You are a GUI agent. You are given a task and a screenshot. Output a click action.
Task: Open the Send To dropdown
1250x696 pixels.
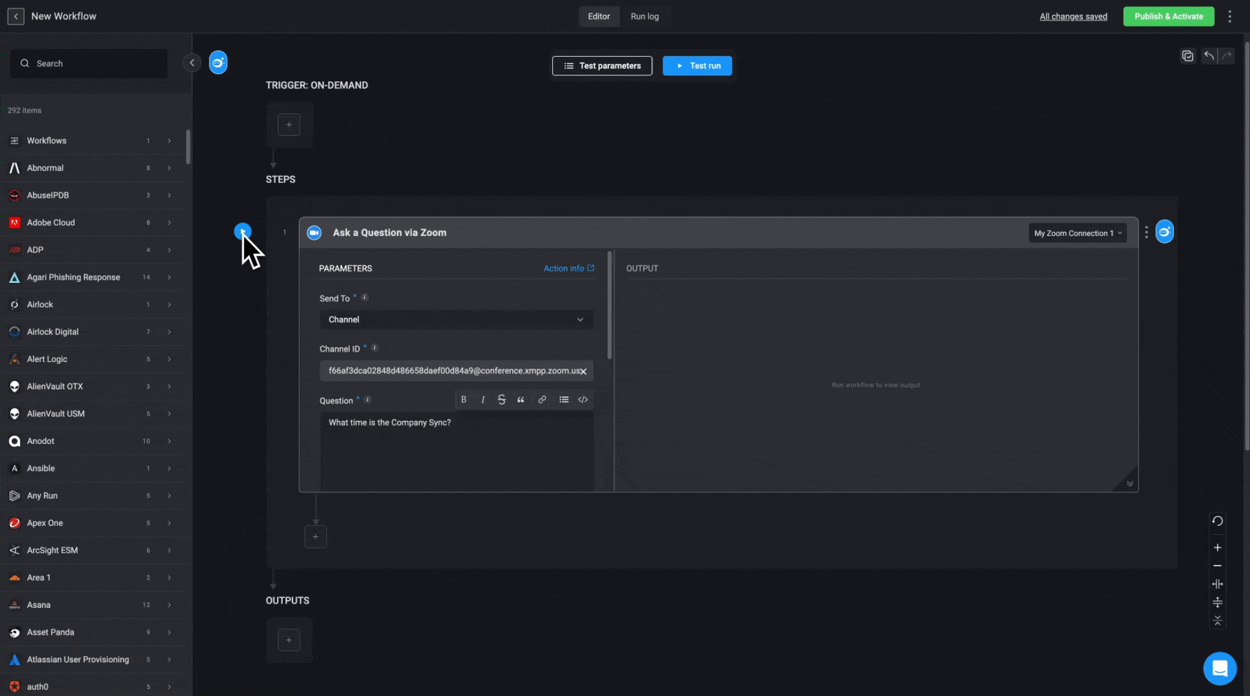click(456, 320)
